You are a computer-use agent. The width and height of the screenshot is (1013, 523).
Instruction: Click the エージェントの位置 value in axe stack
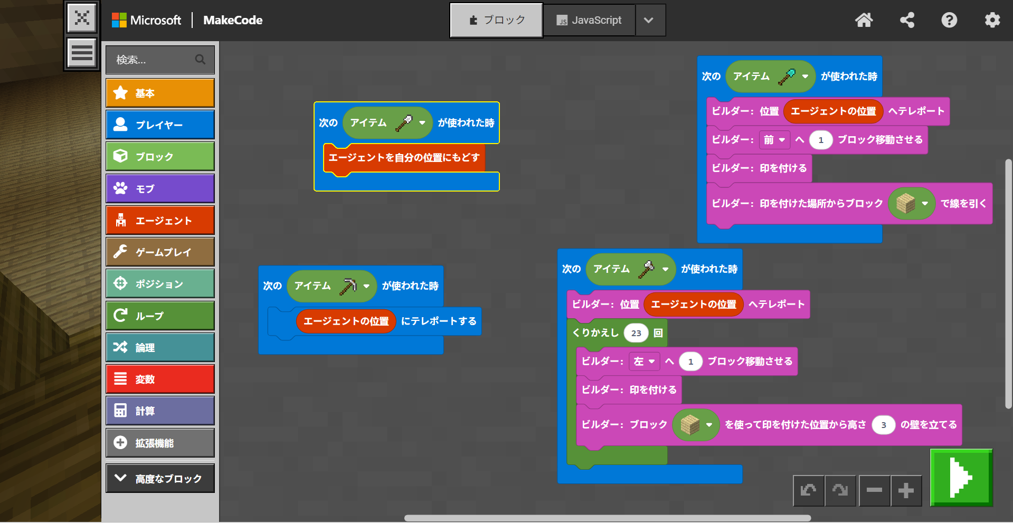click(693, 305)
